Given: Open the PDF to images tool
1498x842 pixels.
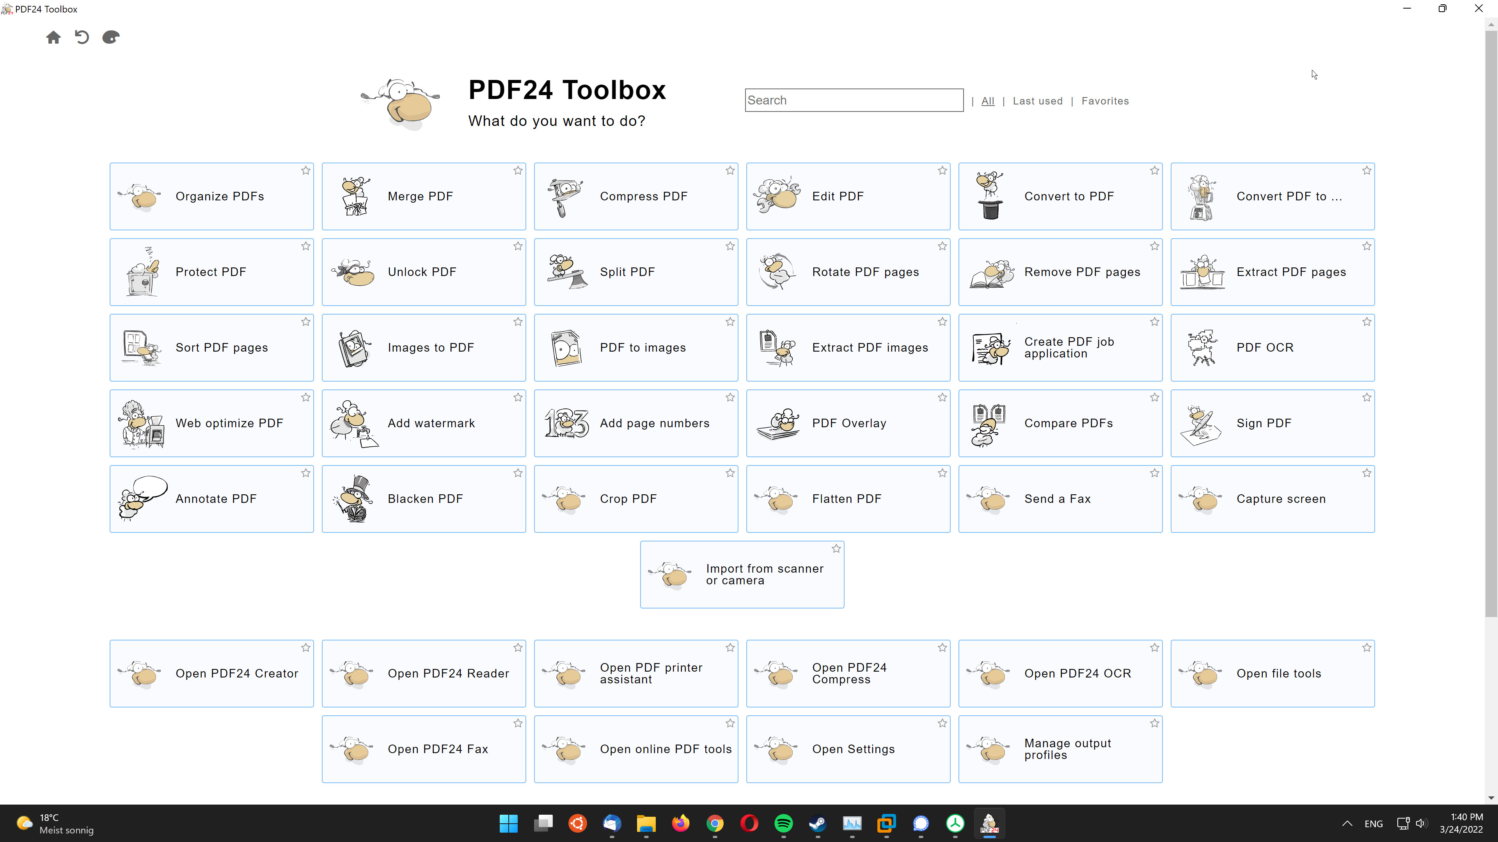Looking at the screenshot, I should (x=636, y=347).
